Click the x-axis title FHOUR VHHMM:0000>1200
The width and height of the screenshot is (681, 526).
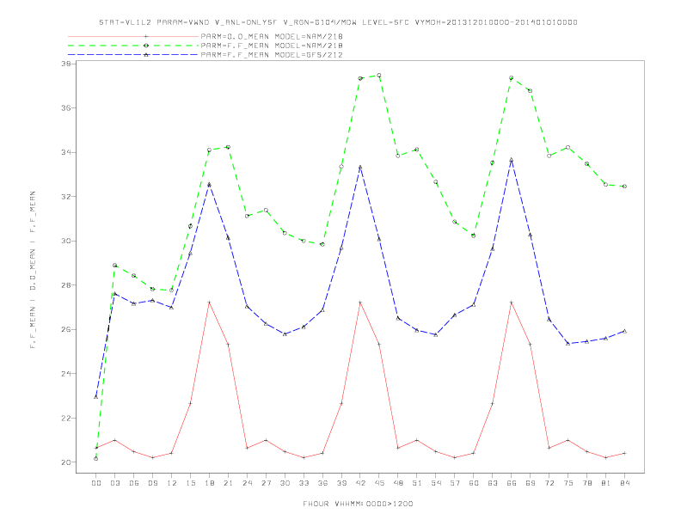tap(358, 504)
